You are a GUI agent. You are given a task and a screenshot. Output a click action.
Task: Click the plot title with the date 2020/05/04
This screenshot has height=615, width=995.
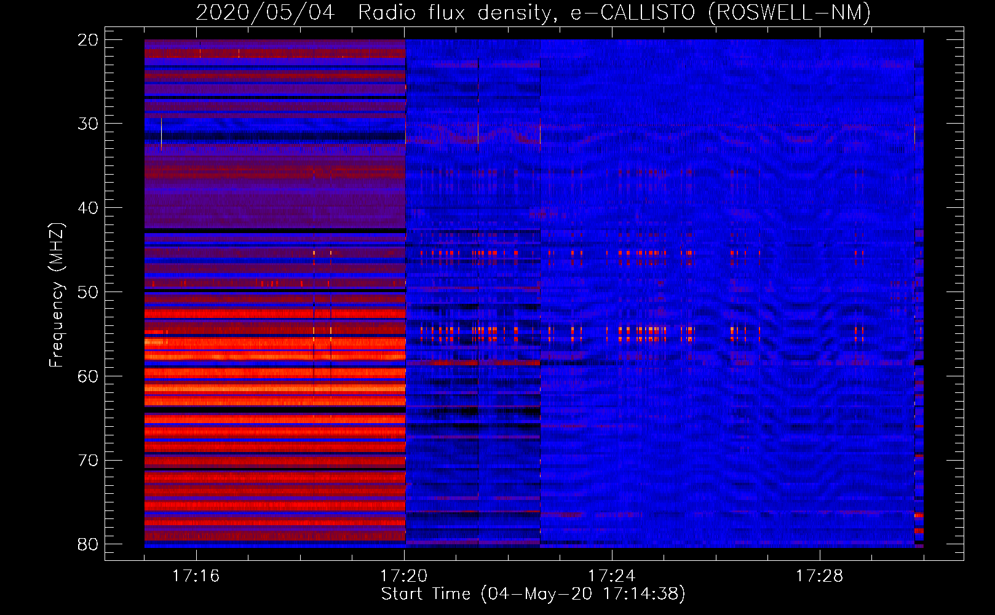click(x=533, y=13)
